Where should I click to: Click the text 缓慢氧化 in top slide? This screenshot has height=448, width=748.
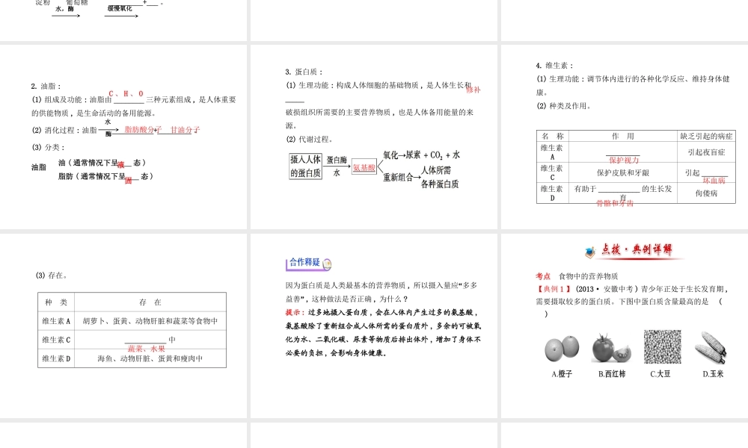(x=120, y=8)
